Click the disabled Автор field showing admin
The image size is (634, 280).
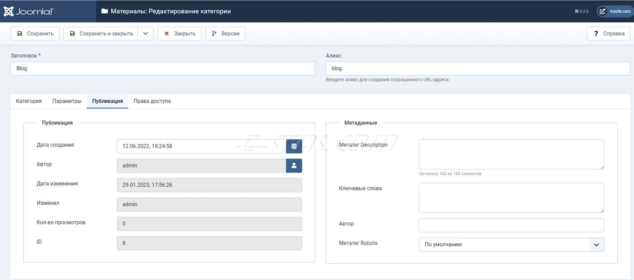[202, 166]
